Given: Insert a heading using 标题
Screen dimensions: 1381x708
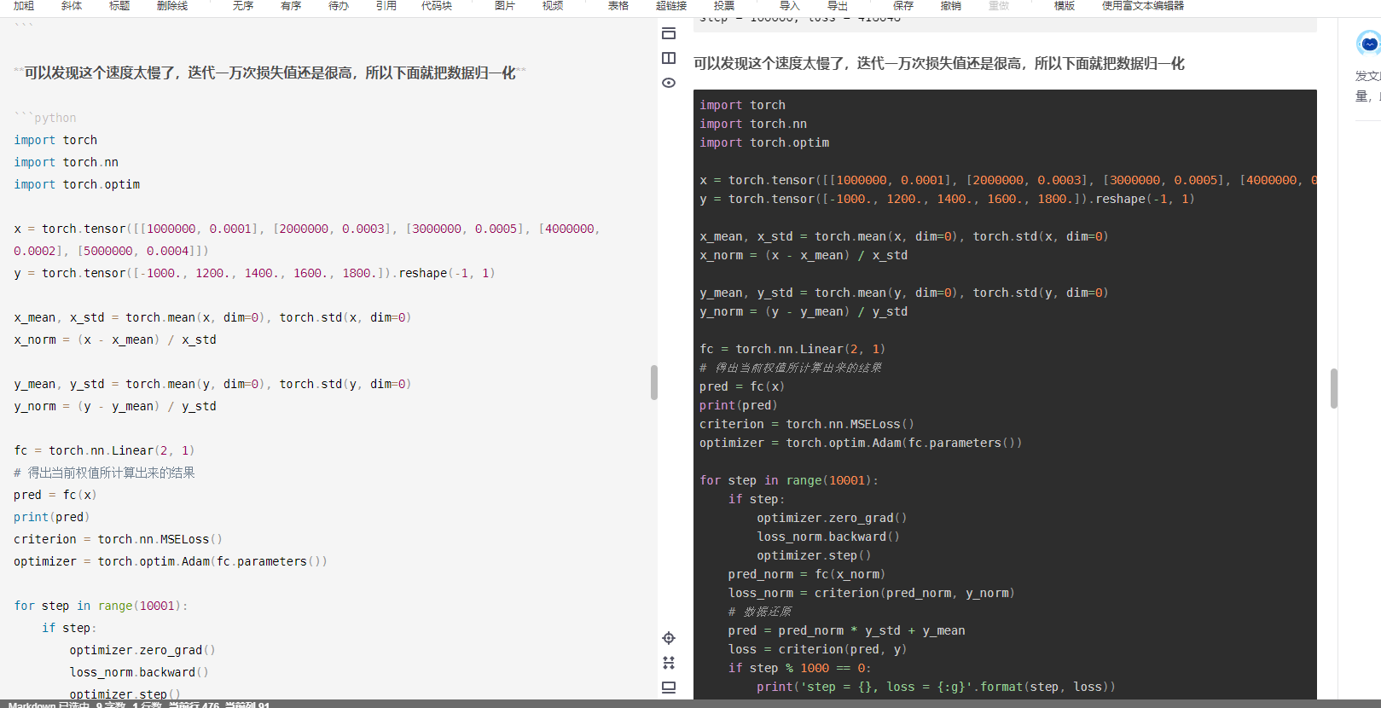Looking at the screenshot, I should (x=119, y=5).
